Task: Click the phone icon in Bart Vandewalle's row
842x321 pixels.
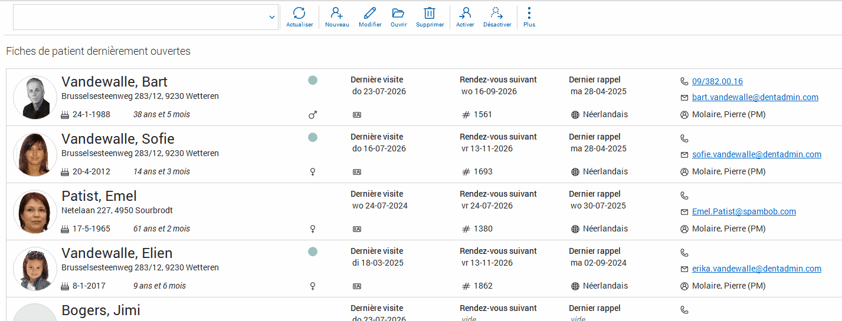Action: point(684,81)
